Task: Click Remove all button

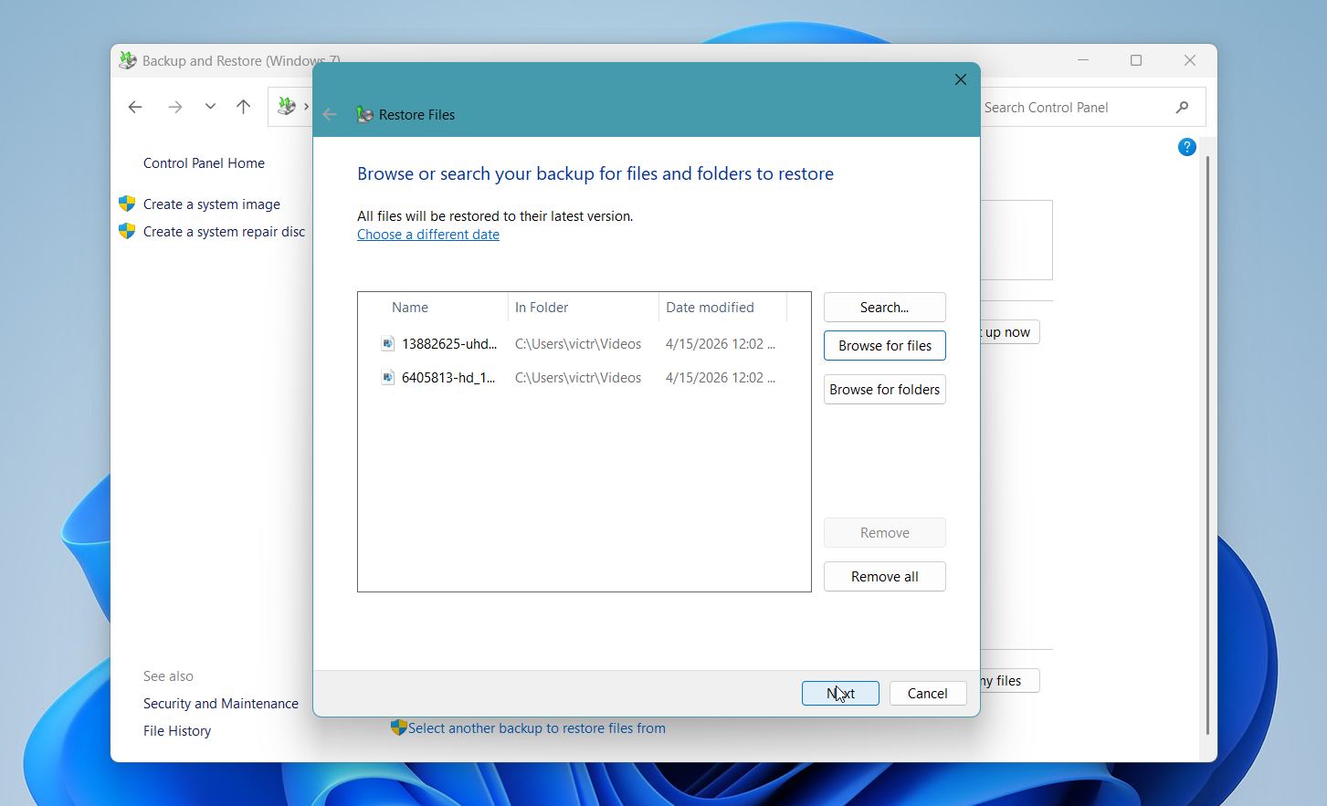Action: pos(884,577)
